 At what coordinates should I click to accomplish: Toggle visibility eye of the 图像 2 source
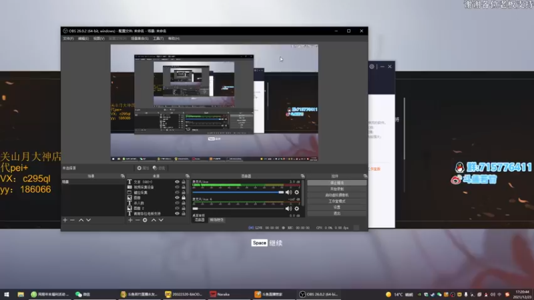click(x=177, y=208)
